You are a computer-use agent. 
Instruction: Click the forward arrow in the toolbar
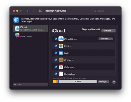pos(34,11)
